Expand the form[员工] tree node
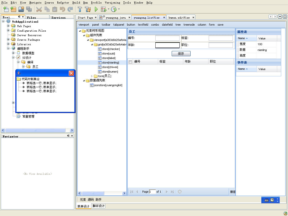 click(x=92, y=76)
